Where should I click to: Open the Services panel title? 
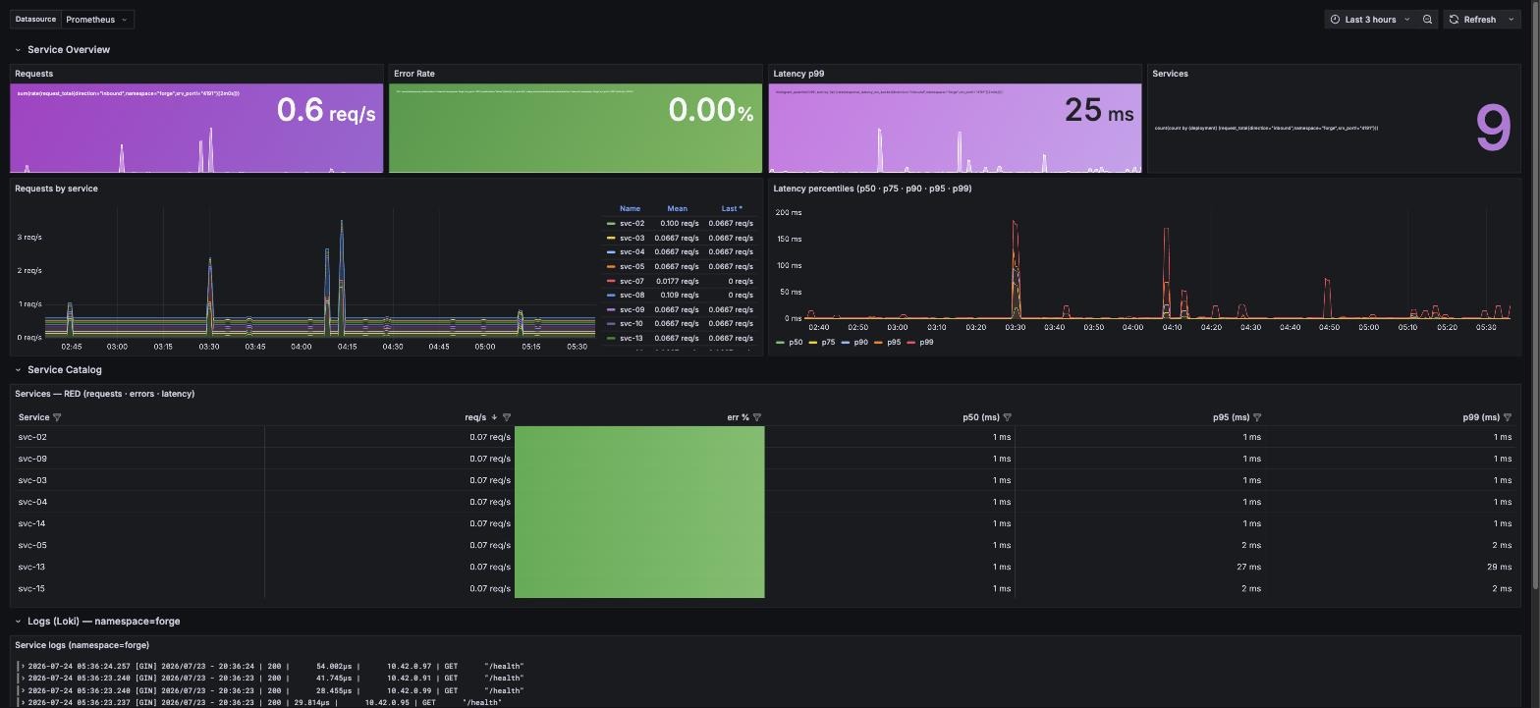pos(1171,74)
